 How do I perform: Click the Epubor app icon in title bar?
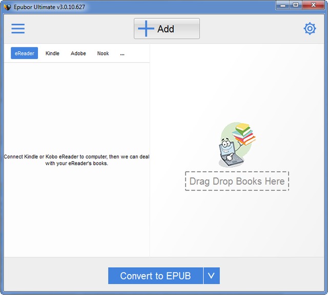7,7
